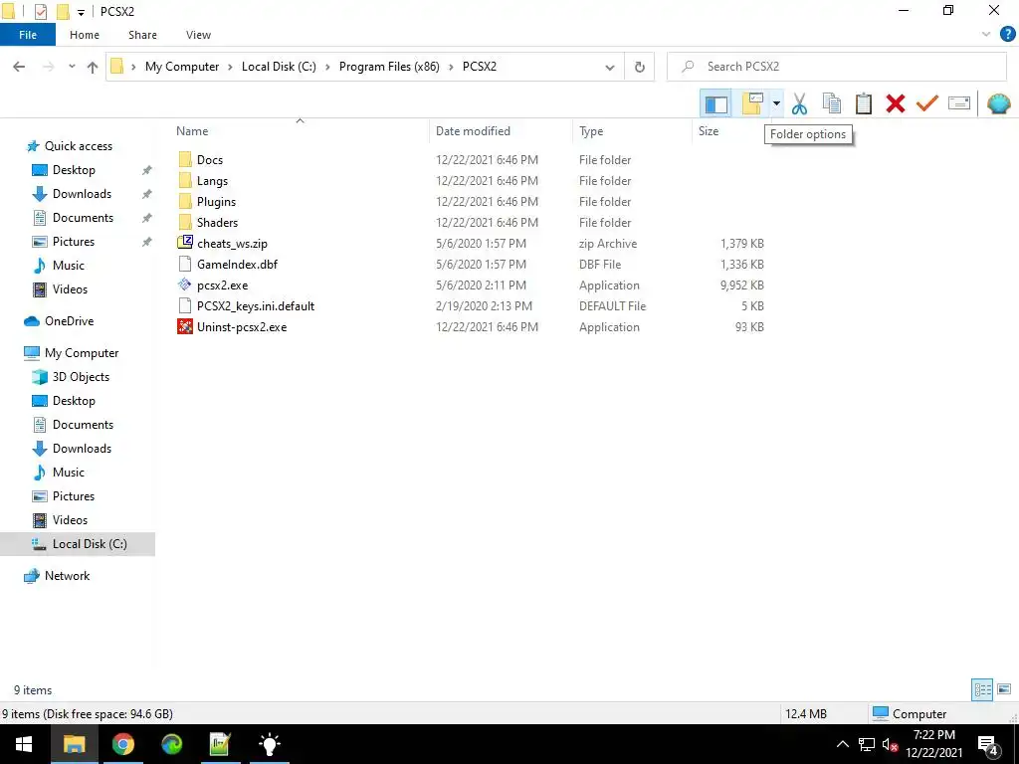
Task: Select the pcsx2.exe application
Action: point(222,286)
